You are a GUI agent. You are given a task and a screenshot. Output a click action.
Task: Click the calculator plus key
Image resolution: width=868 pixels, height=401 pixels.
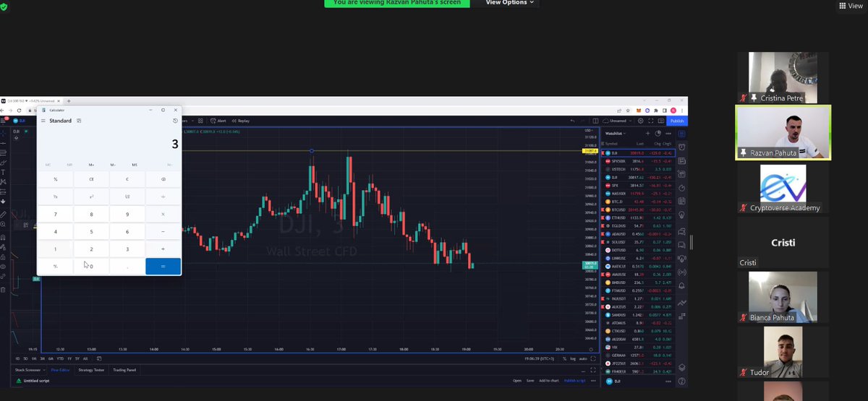(x=163, y=249)
